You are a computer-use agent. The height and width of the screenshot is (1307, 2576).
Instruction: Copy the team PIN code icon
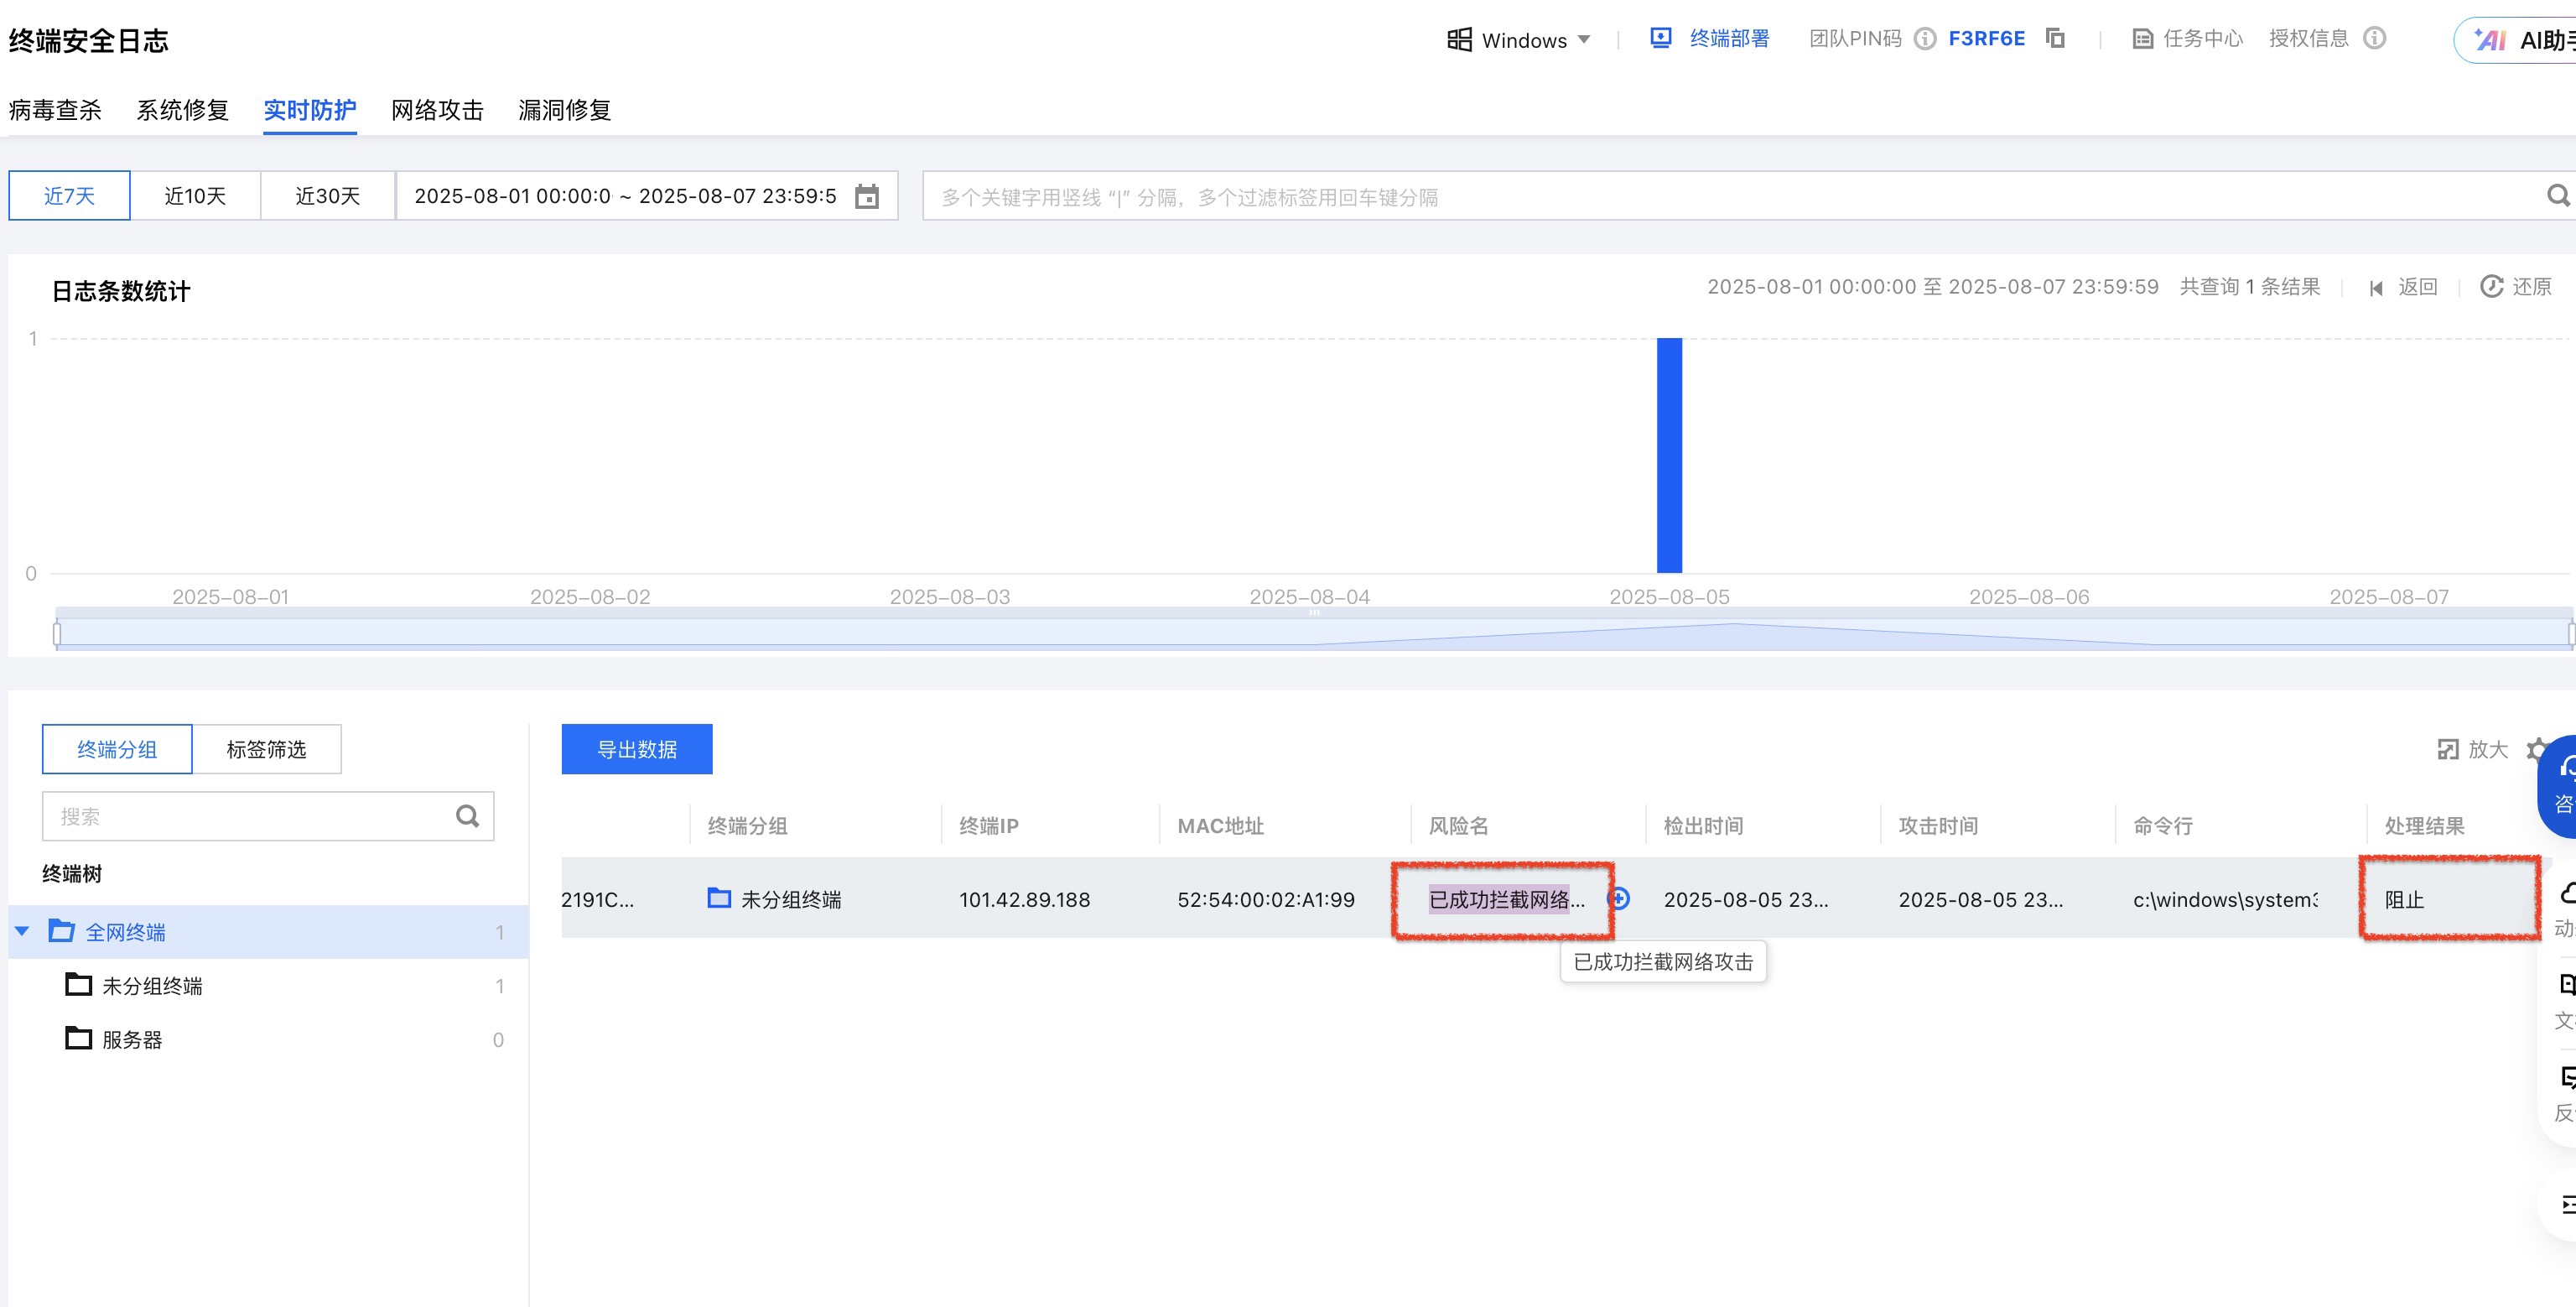(x=2055, y=38)
